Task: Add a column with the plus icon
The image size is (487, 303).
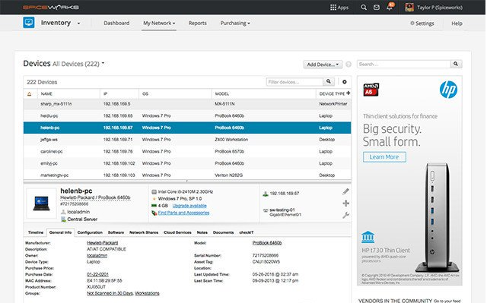Action: point(349,93)
